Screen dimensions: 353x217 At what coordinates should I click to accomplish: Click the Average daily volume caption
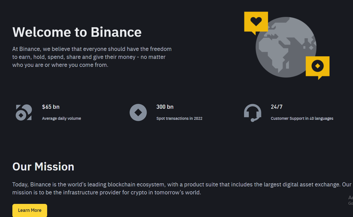click(x=61, y=118)
